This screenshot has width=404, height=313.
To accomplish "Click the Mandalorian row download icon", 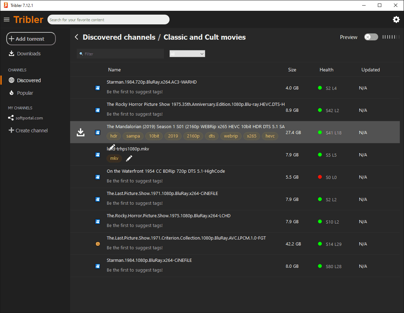I will click(81, 132).
